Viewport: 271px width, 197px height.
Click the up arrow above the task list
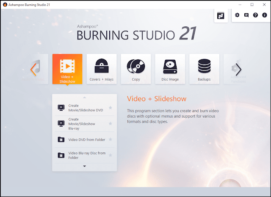click(85, 98)
